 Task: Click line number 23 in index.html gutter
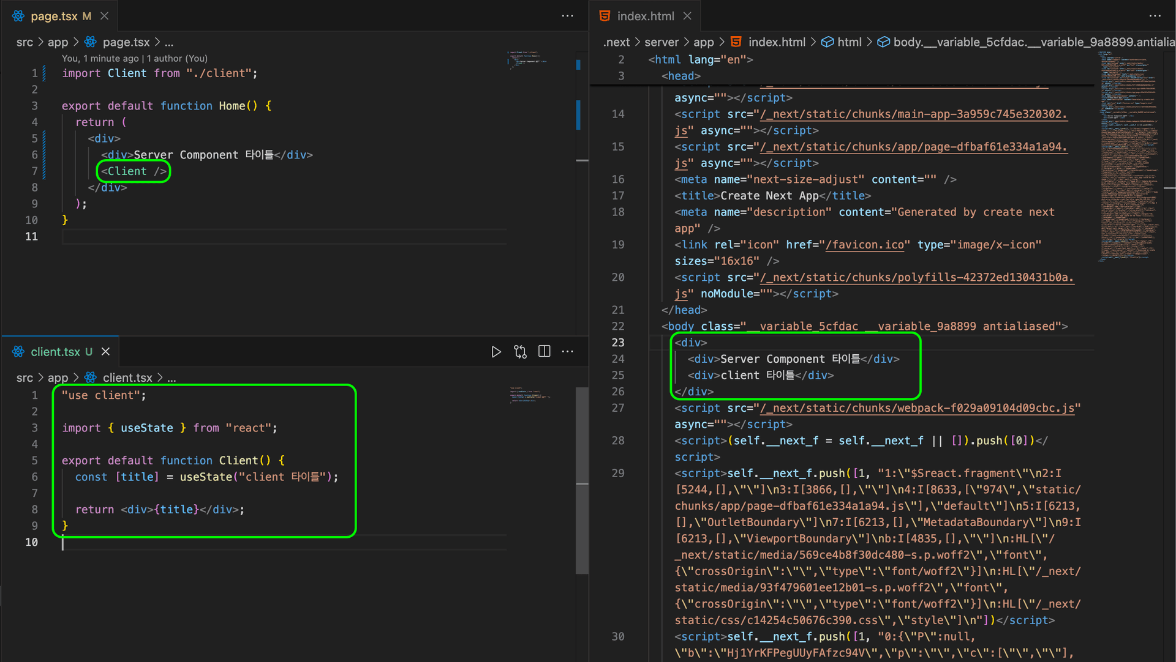(x=618, y=343)
